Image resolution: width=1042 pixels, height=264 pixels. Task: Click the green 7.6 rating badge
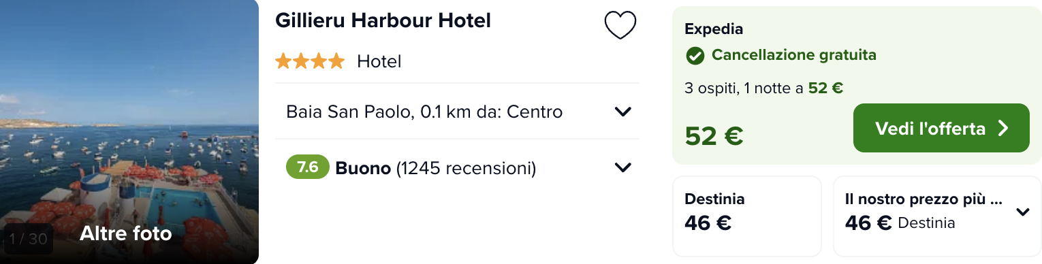tap(308, 167)
